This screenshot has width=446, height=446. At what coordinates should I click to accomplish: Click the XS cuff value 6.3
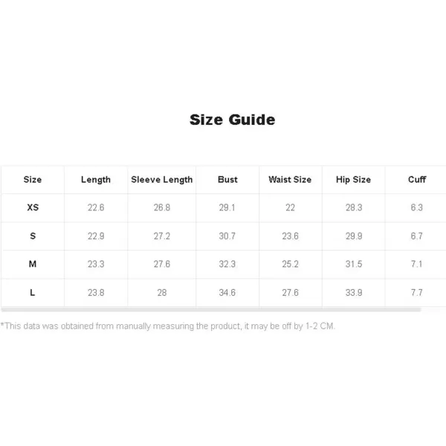pyautogui.click(x=417, y=207)
